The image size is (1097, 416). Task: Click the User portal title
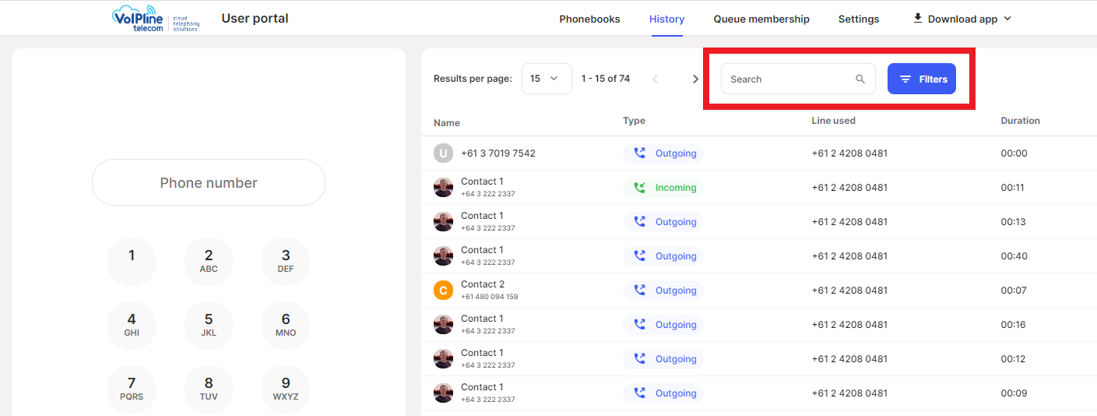click(x=255, y=19)
